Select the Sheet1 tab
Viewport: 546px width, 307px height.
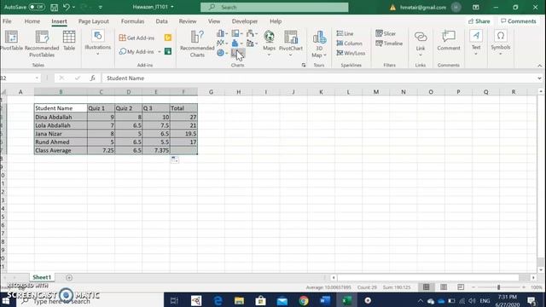pos(42,277)
